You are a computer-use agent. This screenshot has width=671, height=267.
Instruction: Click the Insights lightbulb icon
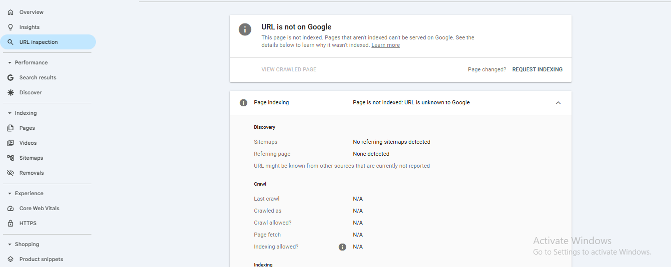pyautogui.click(x=10, y=27)
